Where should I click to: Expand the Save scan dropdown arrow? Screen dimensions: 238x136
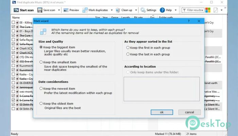click(x=59, y=10)
